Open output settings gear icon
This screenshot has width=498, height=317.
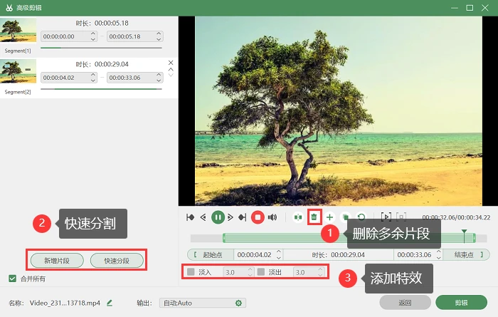(238, 303)
